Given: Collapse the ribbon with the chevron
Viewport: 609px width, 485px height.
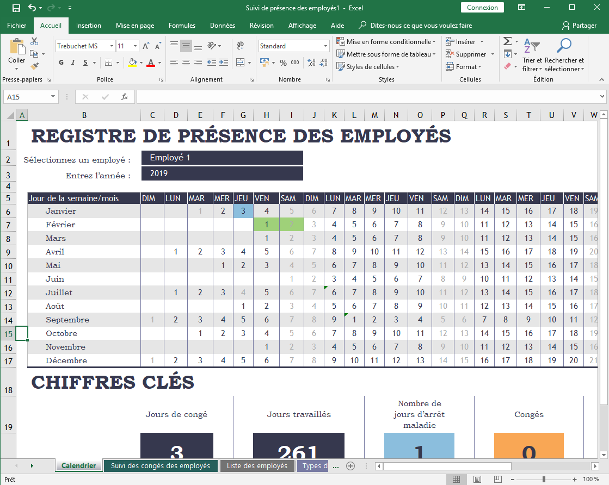Looking at the screenshot, I should point(601,79).
